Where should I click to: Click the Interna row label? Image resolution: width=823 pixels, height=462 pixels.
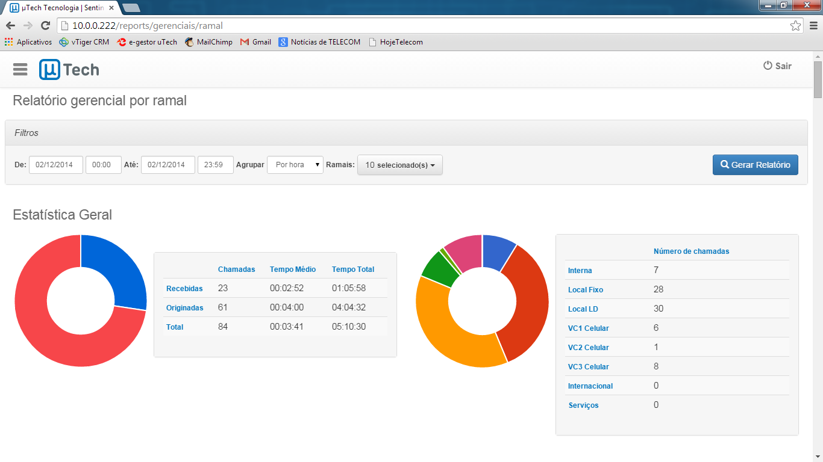pos(580,271)
